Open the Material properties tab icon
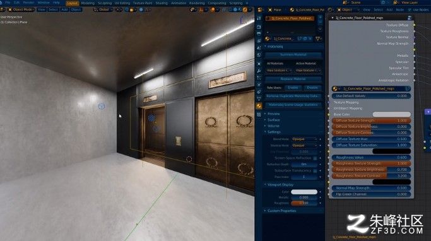This screenshot has width=431, height=241. pos(259,106)
